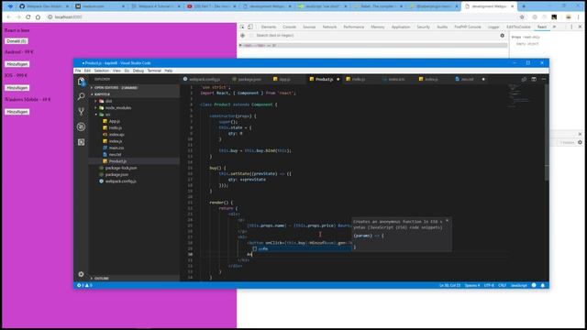Open the Search view in VS Code
Image resolution: width=587 pixels, height=330 pixels.
point(82,96)
